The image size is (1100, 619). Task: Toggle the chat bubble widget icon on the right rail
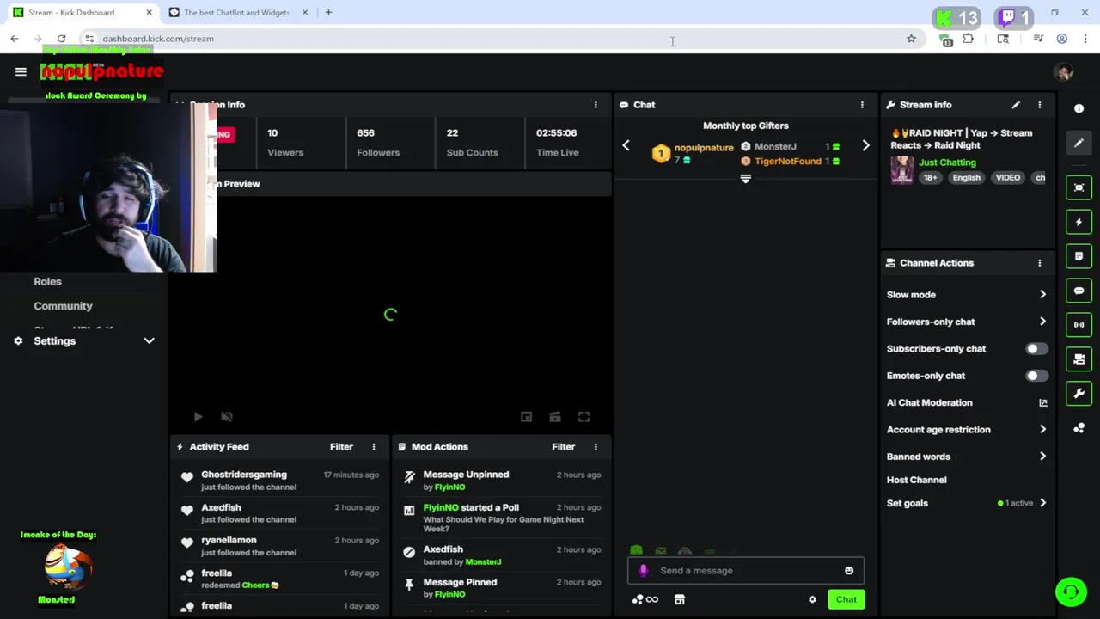point(1079,291)
